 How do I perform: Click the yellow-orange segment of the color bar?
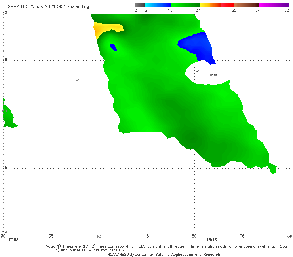coord(210,5)
